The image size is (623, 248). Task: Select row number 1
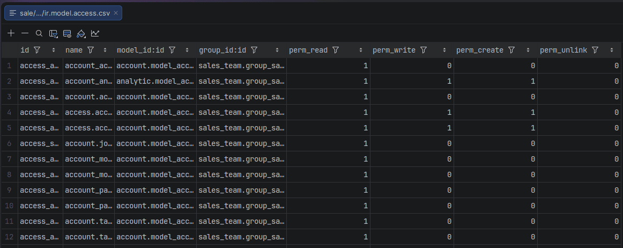[9, 65]
